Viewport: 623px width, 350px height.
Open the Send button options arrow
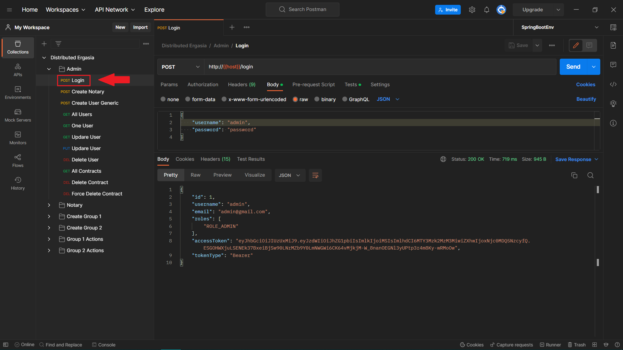coord(594,67)
